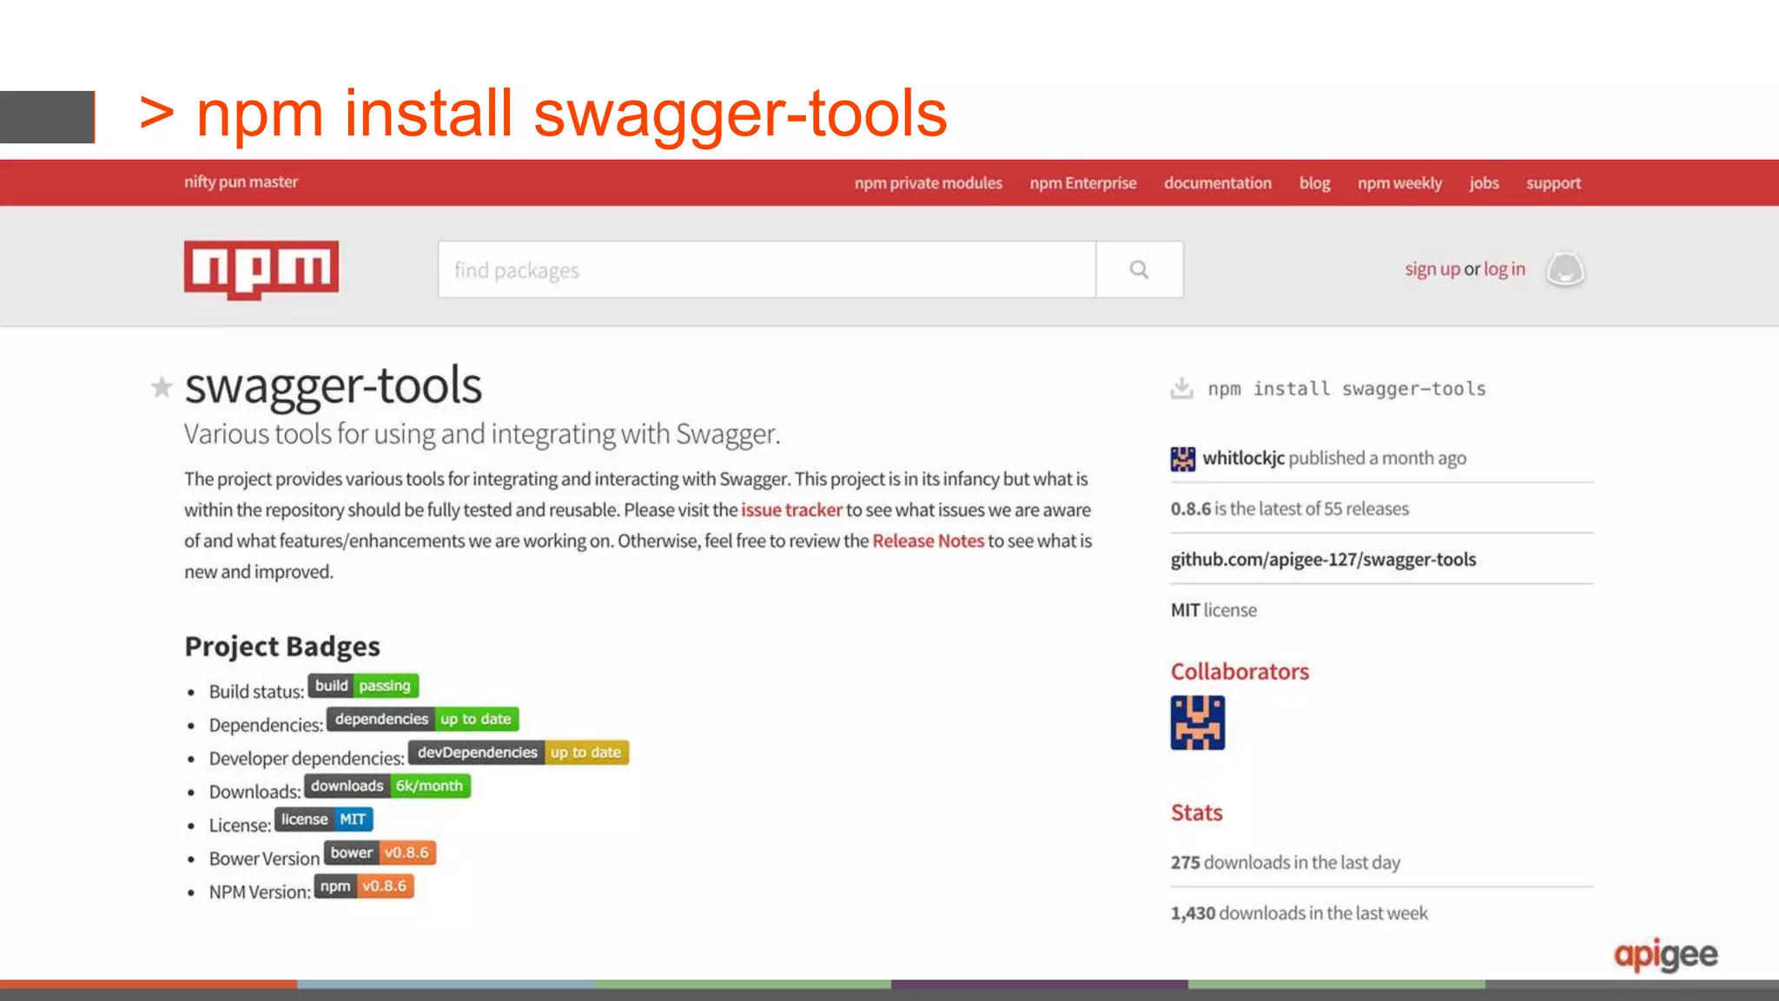Click the npm logo
Screen dimensions: 1779x1001
tap(261, 270)
